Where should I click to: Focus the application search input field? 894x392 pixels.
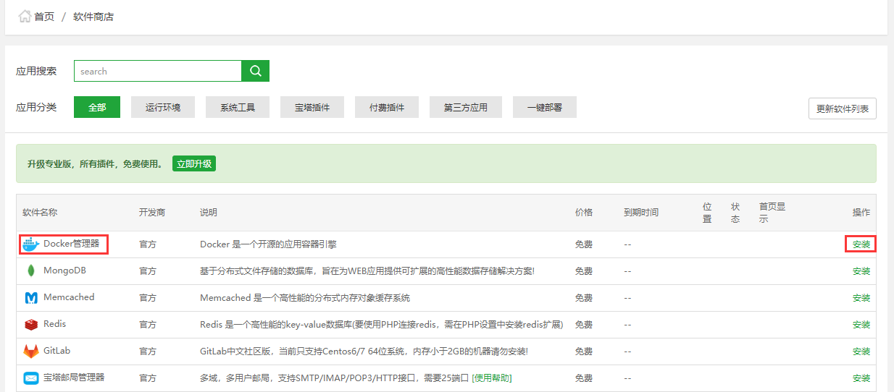pyautogui.click(x=158, y=71)
